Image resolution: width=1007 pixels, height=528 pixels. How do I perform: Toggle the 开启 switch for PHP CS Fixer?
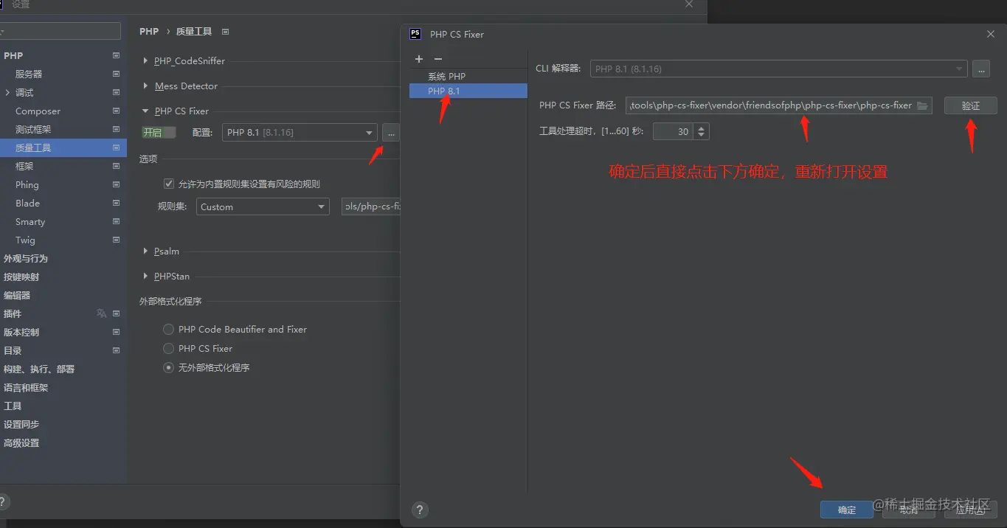[x=159, y=133]
